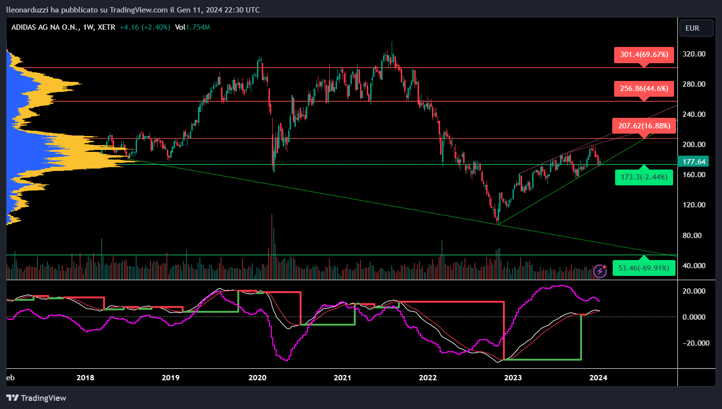Select the 301.4(69.67%) red price label
The height and width of the screenshot is (409, 722).
(644, 55)
